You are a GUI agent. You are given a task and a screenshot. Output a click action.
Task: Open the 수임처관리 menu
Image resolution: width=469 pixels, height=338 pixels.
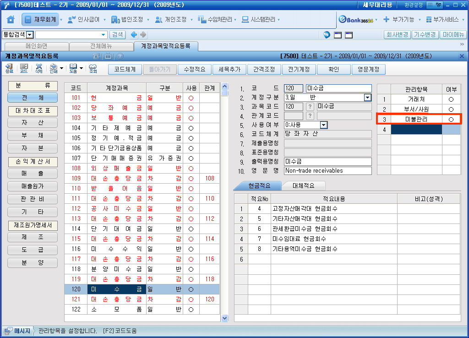click(215, 19)
